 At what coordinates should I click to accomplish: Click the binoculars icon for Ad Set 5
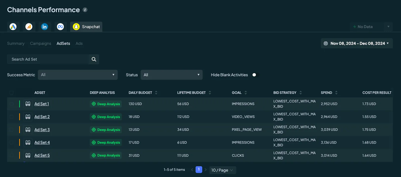pyautogui.click(x=28, y=156)
